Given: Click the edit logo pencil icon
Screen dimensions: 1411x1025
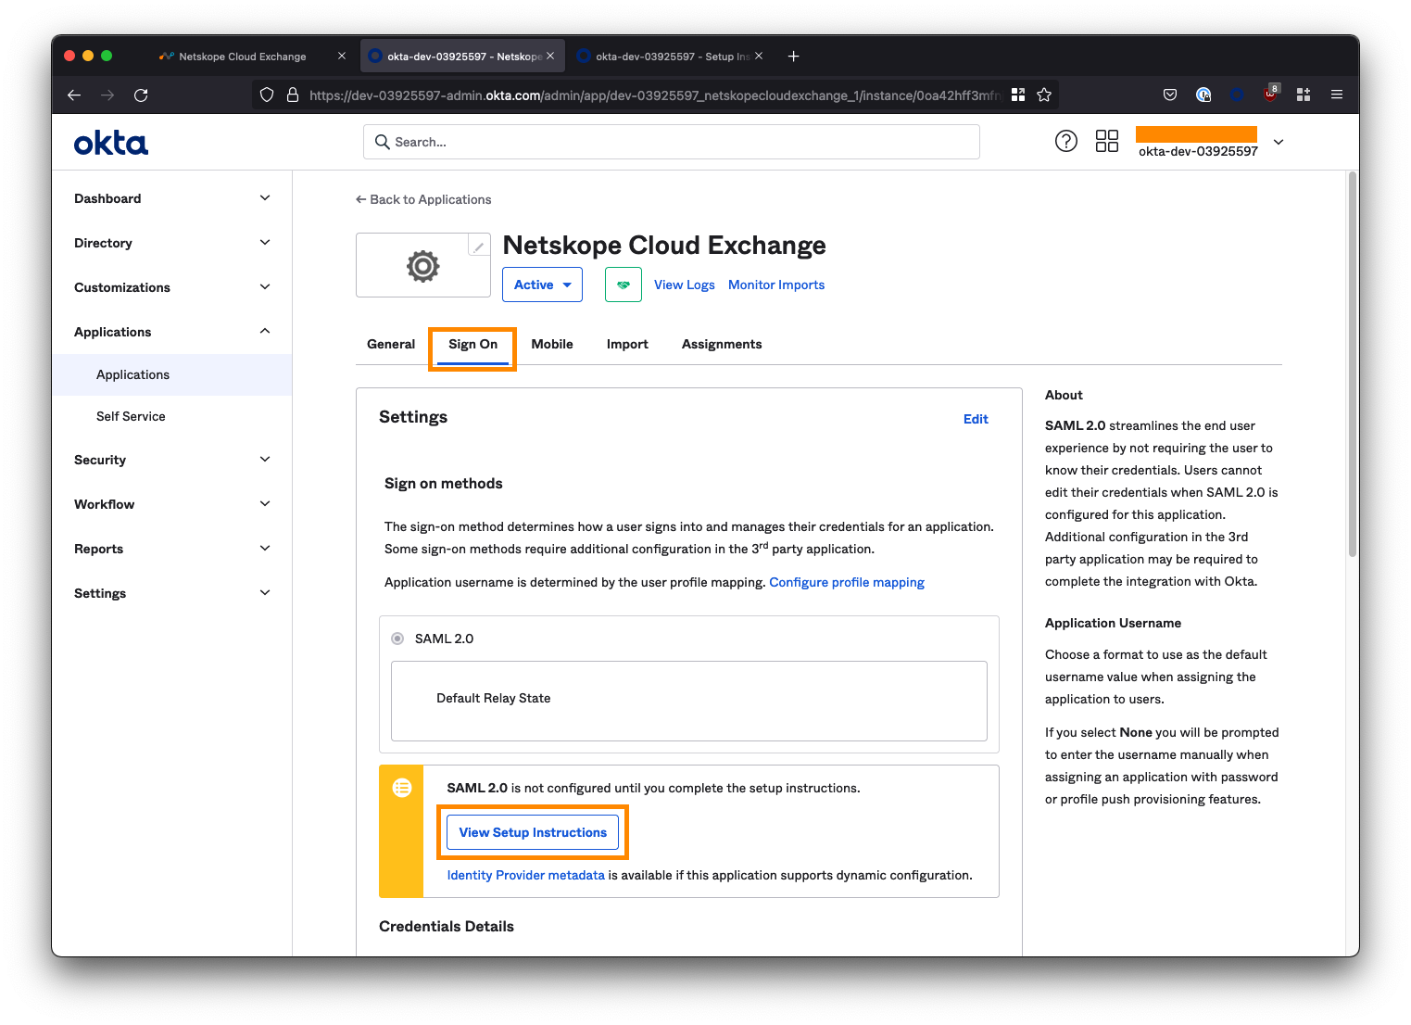Looking at the screenshot, I should click(478, 247).
